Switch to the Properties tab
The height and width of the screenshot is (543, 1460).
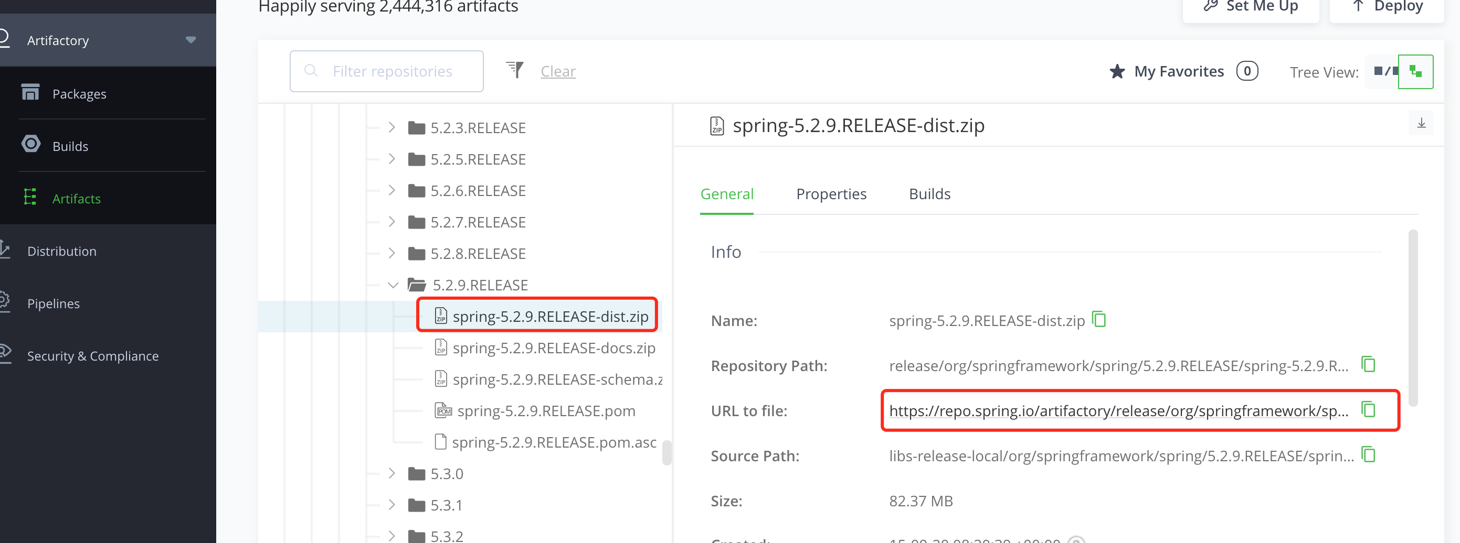pos(831,194)
